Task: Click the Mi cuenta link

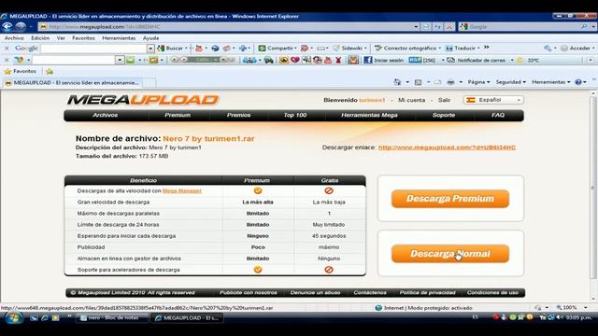Action: (411, 100)
